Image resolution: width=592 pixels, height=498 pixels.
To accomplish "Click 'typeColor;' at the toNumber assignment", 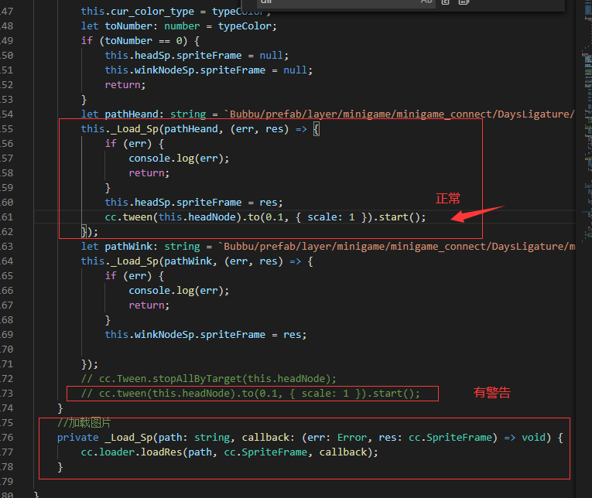I will pos(248,26).
